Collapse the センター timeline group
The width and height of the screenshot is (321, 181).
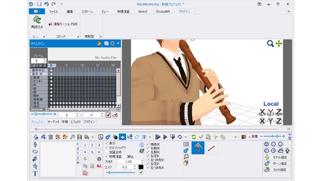(x=32, y=81)
